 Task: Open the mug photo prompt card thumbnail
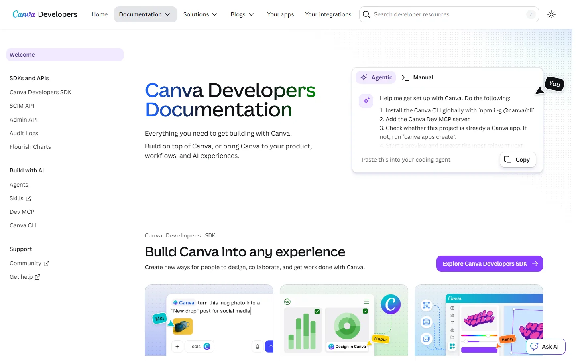[183, 327]
